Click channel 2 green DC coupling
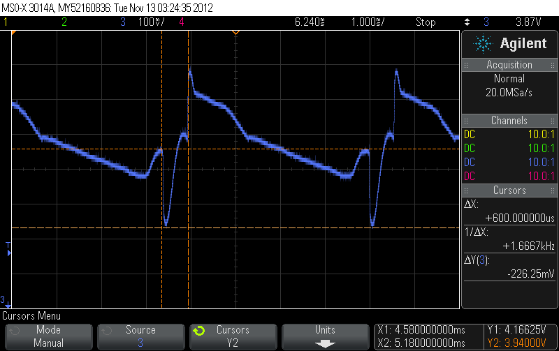The width and height of the screenshot is (559, 351). pyautogui.click(x=470, y=148)
